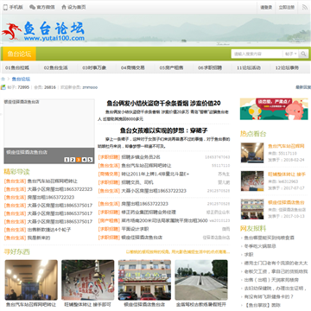Open caption link 旺铺整体转让 接手即可
This screenshot has width=311, height=311.
point(87,304)
